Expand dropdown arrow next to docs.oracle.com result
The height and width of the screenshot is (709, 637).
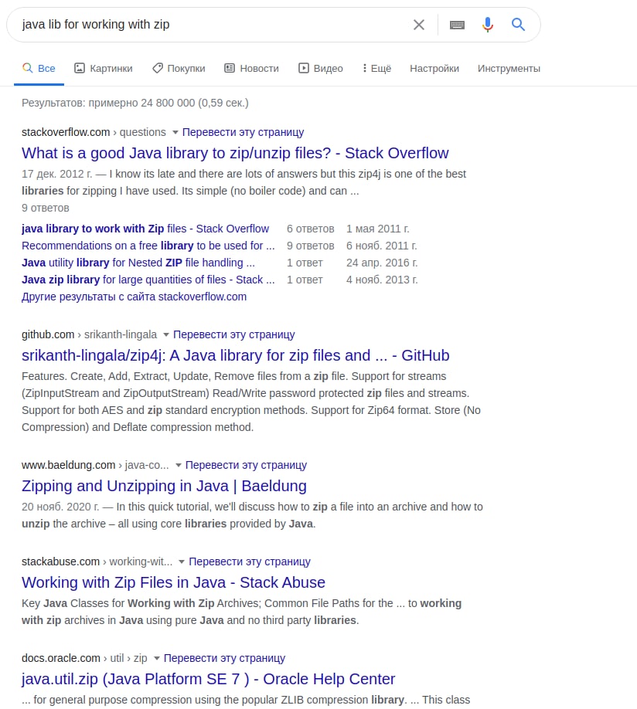pyautogui.click(x=157, y=658)
